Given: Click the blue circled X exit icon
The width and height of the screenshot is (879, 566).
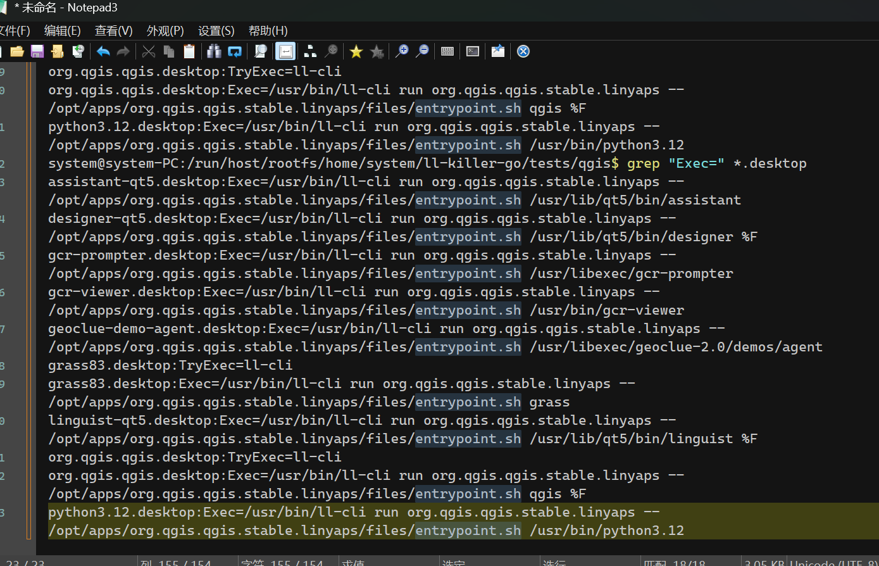Looking at the screenshot, I should click(x=523, y=51).
